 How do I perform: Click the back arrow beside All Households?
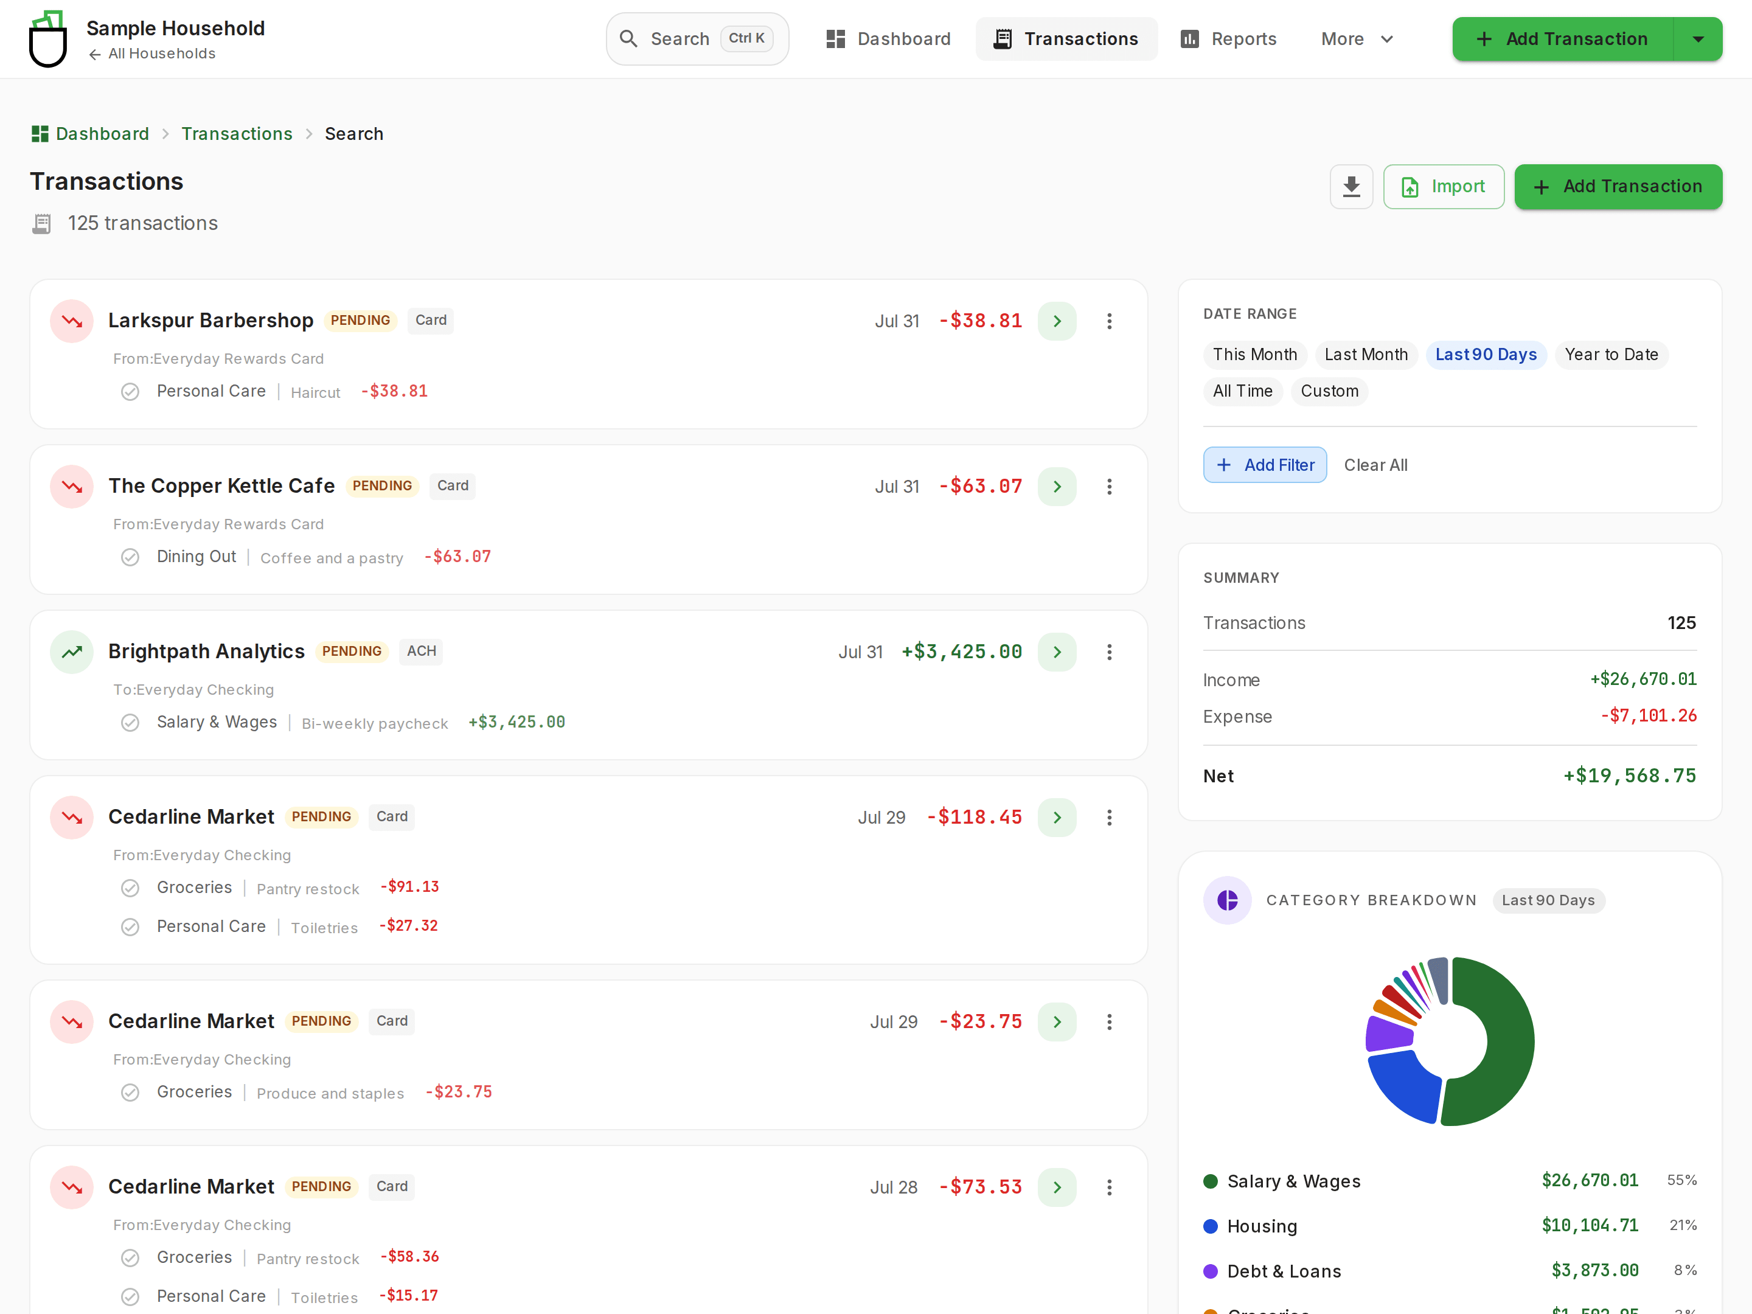(x=95, y=54)
